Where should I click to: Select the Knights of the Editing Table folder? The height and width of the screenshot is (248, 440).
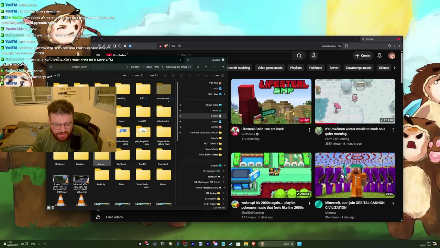click(164, 132)
